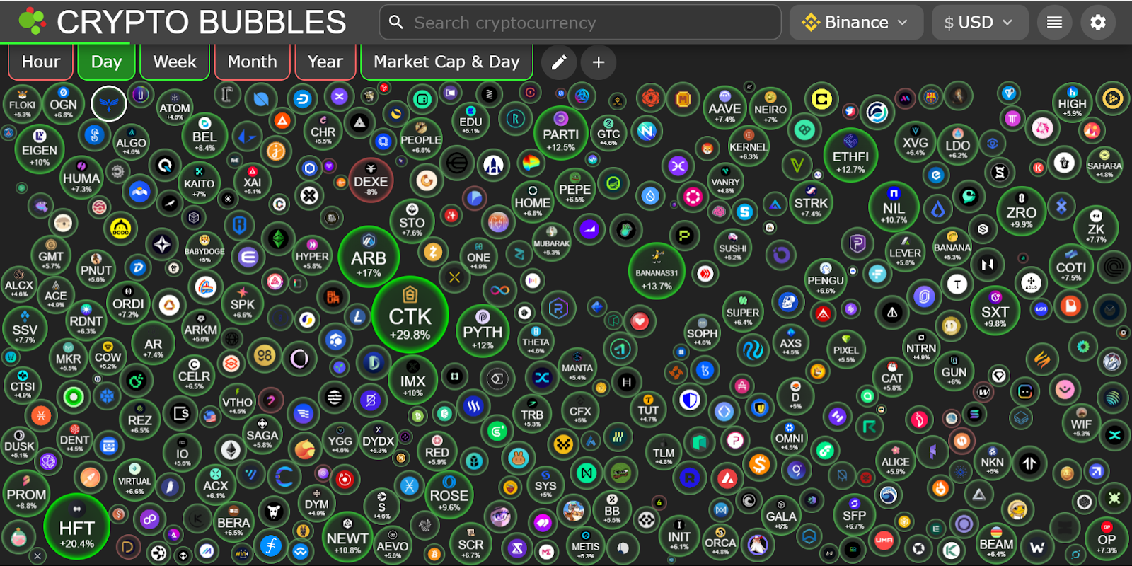
Task: Select the ZRO +9.9% bubble
Action: coord(1021,211)
